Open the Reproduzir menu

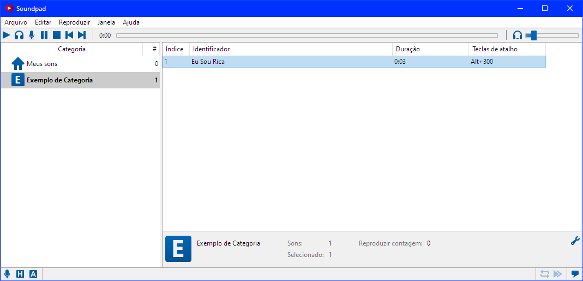click(x=74, y=22)
